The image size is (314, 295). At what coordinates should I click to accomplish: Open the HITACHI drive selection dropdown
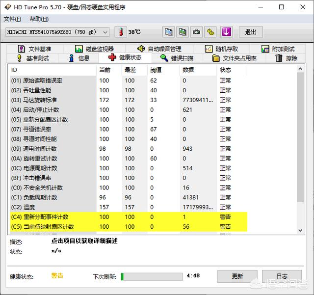click(x=57, y=32)
